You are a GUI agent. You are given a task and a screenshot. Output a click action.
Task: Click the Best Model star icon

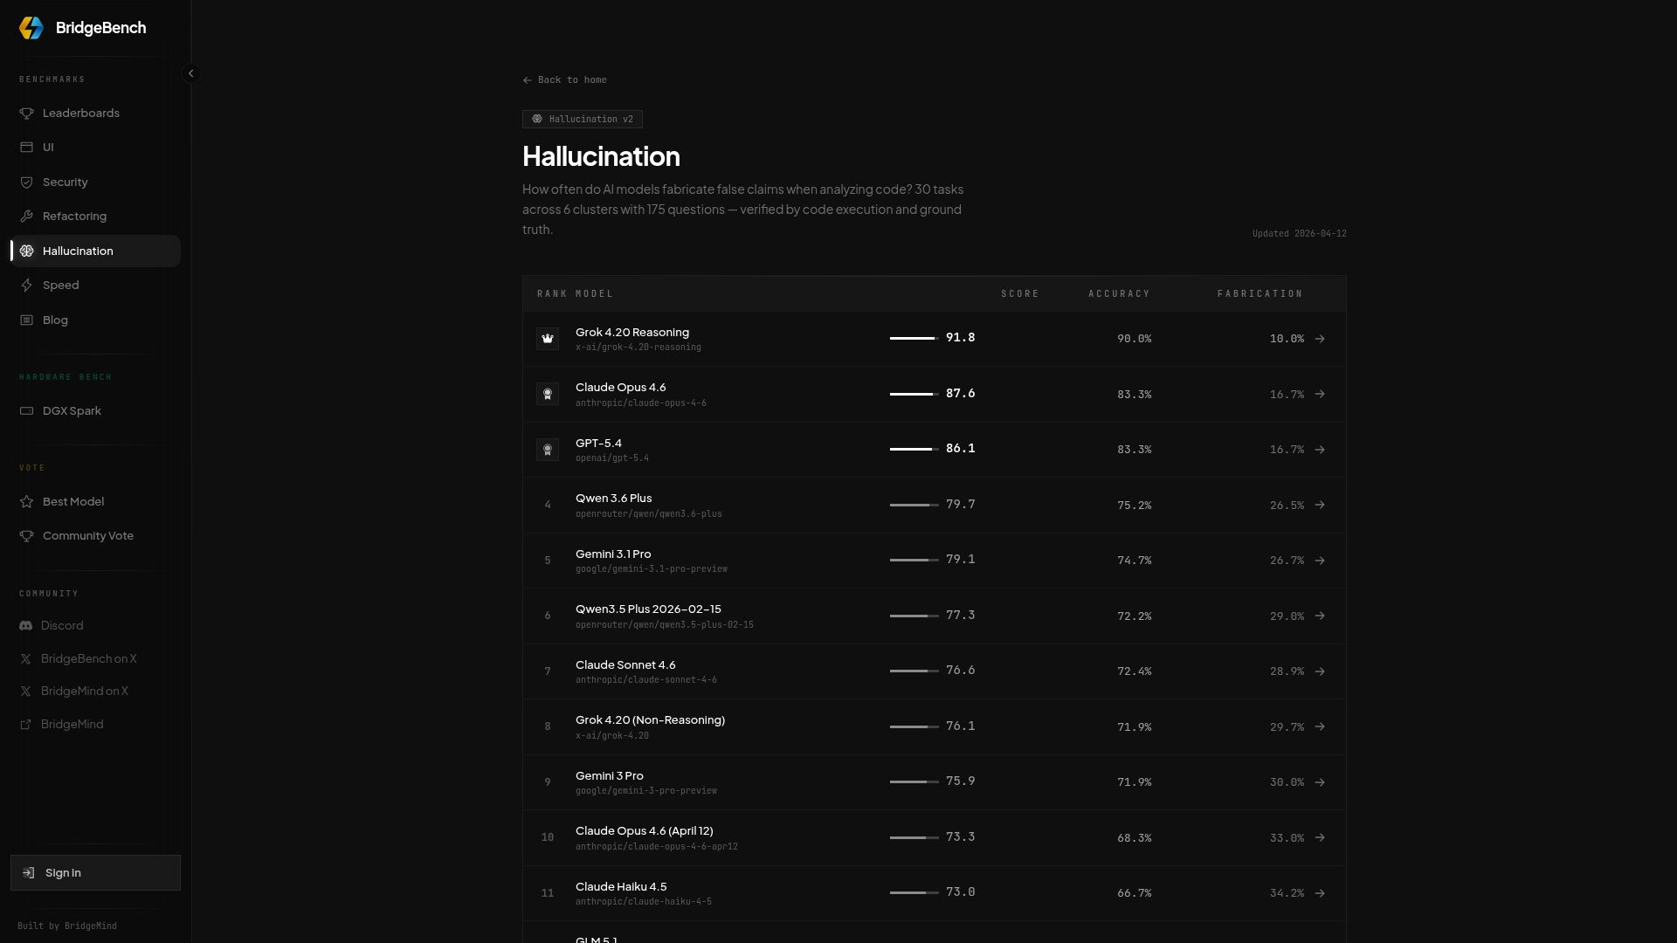tap(27, 502)
